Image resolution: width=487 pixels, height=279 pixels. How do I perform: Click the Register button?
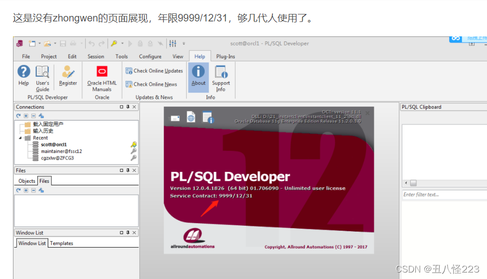tap(68, 76)
